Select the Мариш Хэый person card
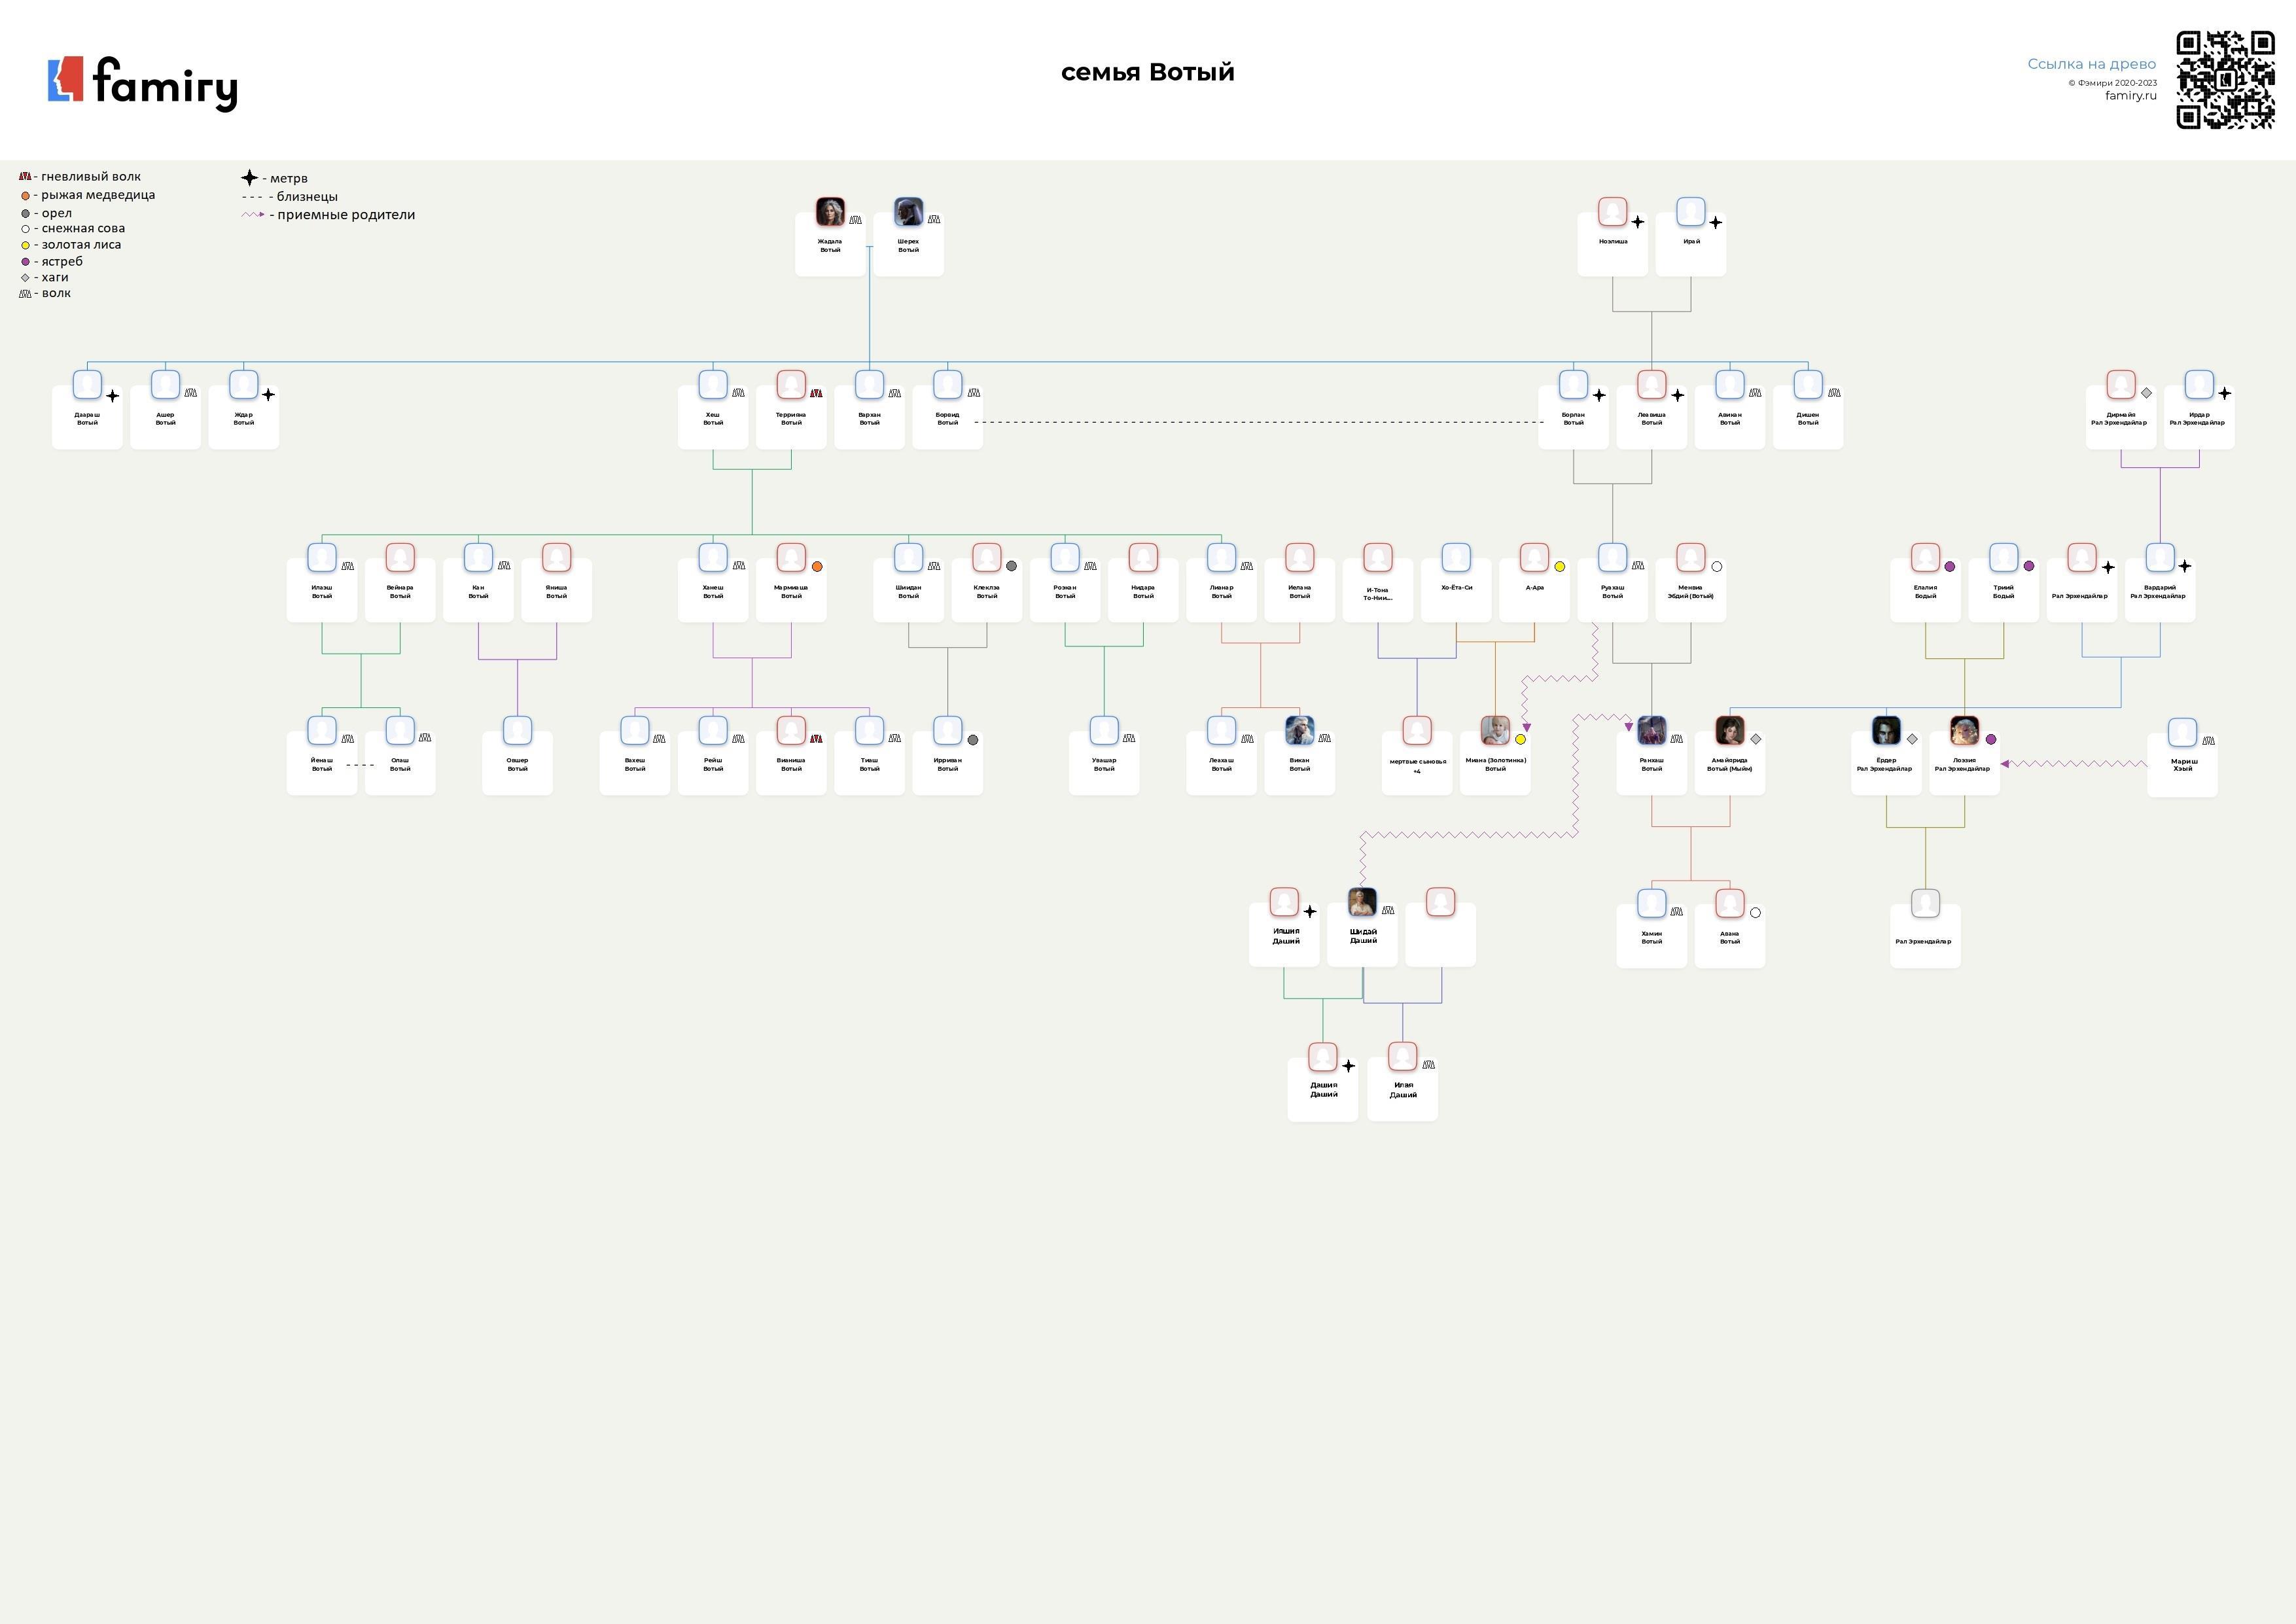 tap(2182, 766)
